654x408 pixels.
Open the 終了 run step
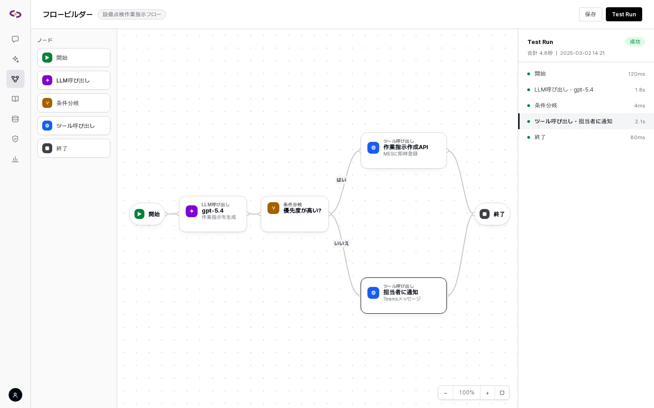(x=586, y=137)
